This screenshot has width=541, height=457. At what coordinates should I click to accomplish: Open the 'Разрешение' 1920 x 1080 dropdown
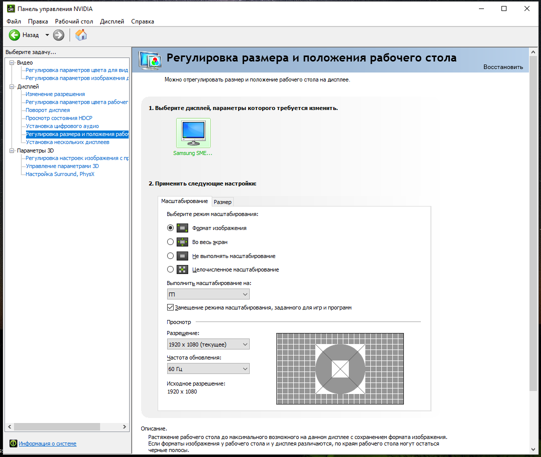pos(208,344)
